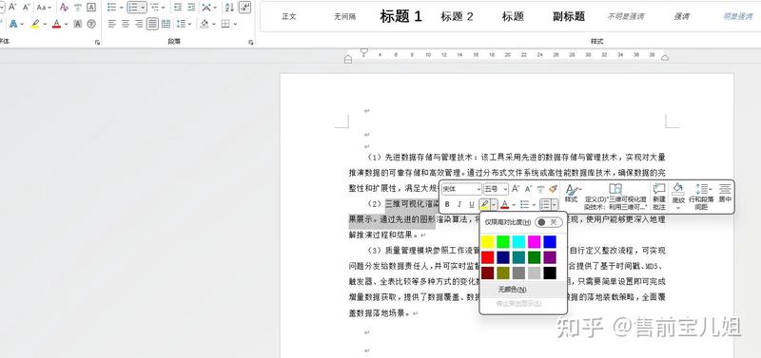This screenshot has width=761, height=358.
Task: Click mini toolbar red font color icon
Action: 504,204
